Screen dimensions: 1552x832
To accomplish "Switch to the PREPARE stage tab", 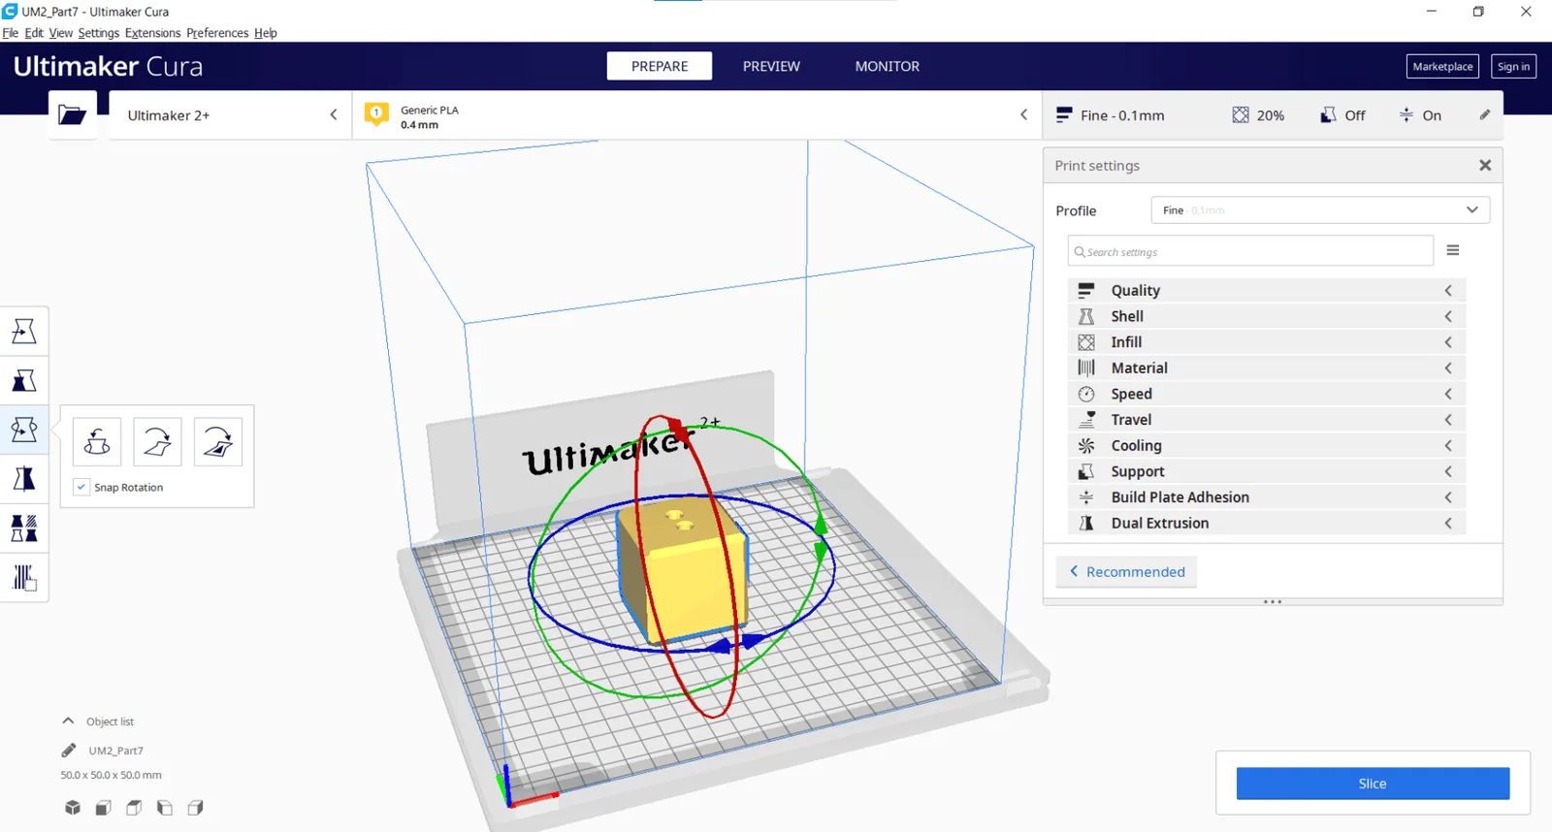I will 660,66.
